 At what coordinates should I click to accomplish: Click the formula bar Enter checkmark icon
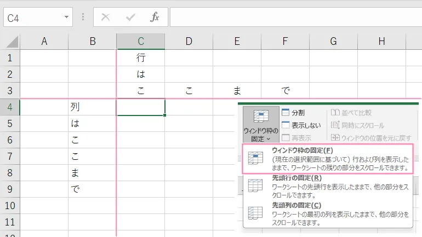130,17
